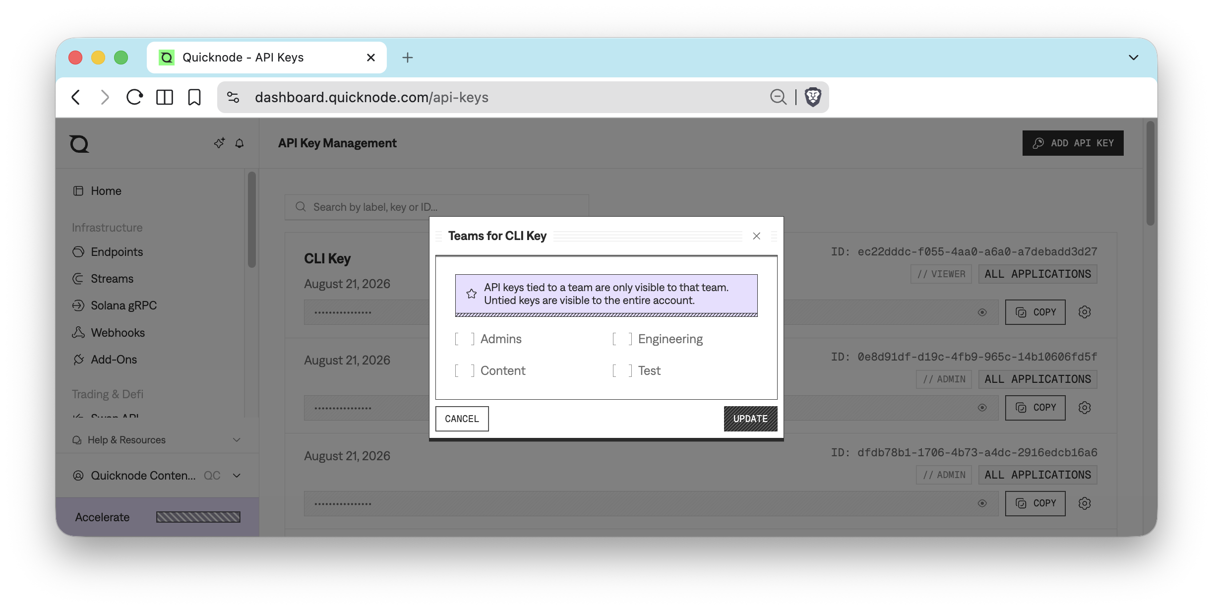
Task: Toggle the browser sidebar panel icon
Action: pos(165,97)
